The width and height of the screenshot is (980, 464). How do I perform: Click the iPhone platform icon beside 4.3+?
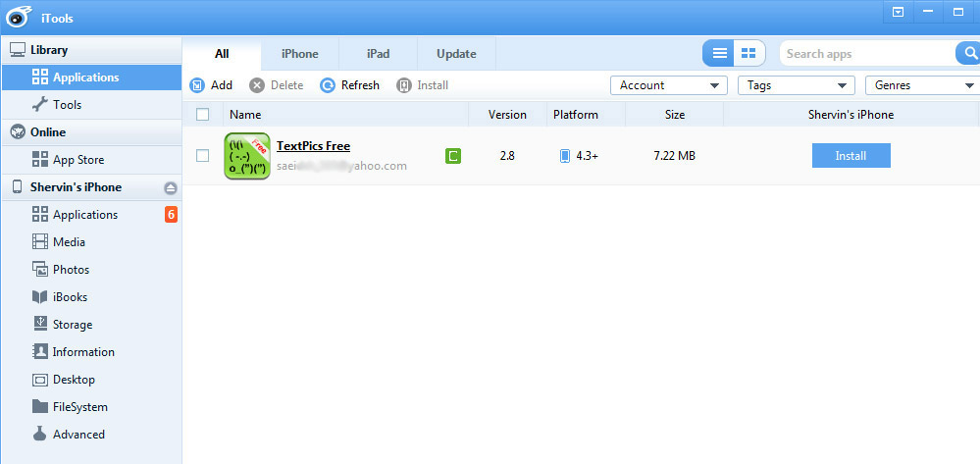[x=564, y=156]
